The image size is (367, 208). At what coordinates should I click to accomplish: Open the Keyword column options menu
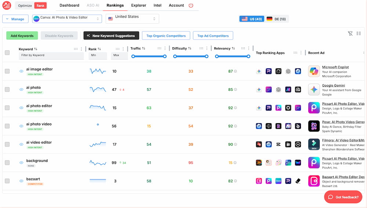(x=81, y=49)
